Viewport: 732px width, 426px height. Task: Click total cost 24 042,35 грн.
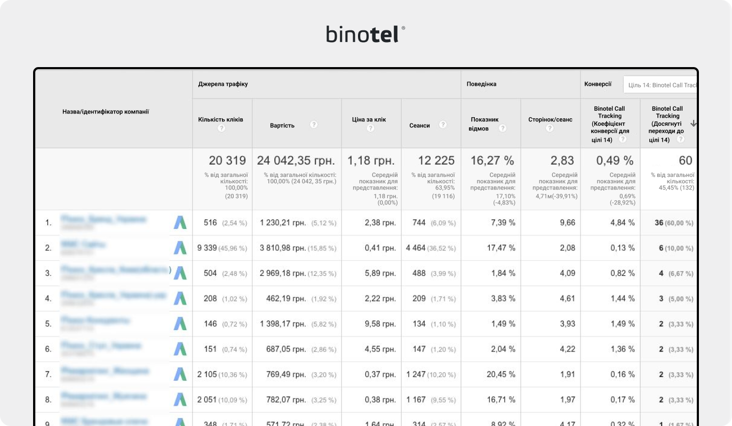(296, 160)
